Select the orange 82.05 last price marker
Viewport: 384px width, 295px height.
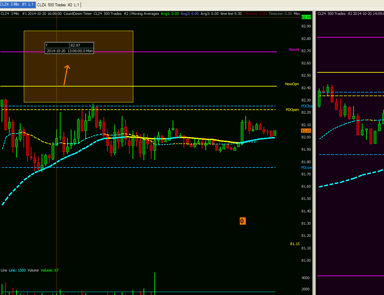click(306, 131)
